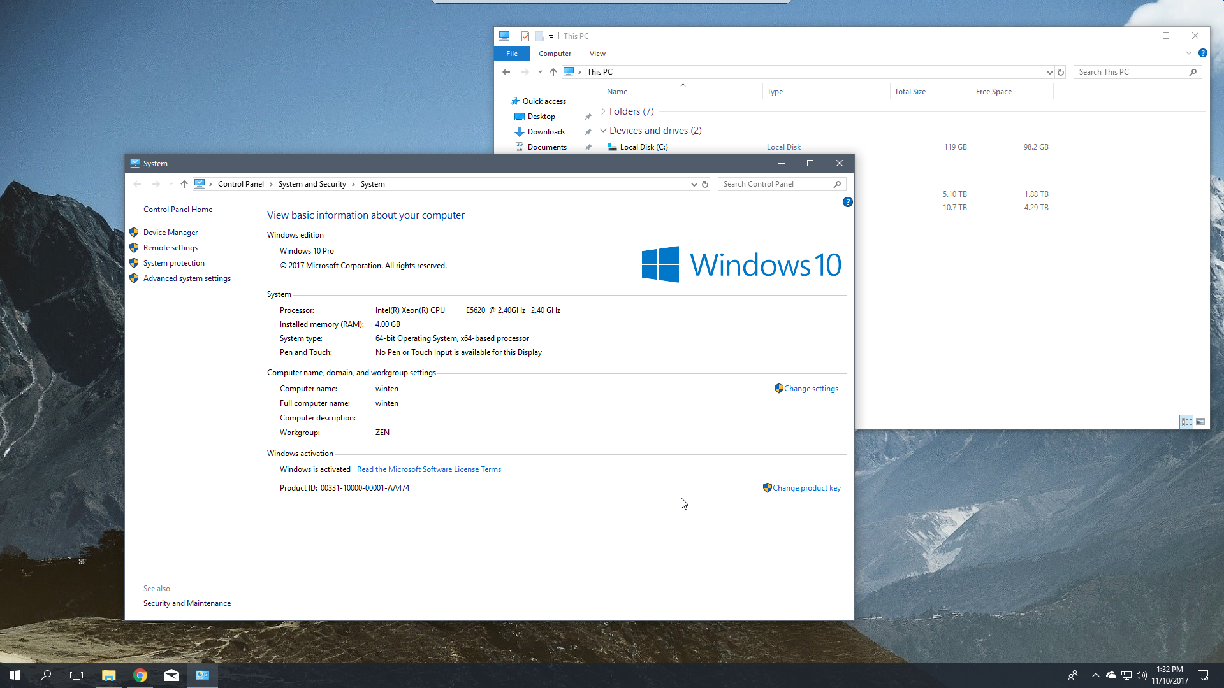The height and width of the screenshot is (688, 1224).
Task: Click the System window help icon
Action: [847, 202]
